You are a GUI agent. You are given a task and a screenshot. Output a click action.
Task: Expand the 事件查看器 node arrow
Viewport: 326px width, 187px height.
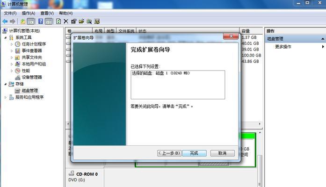12,51
